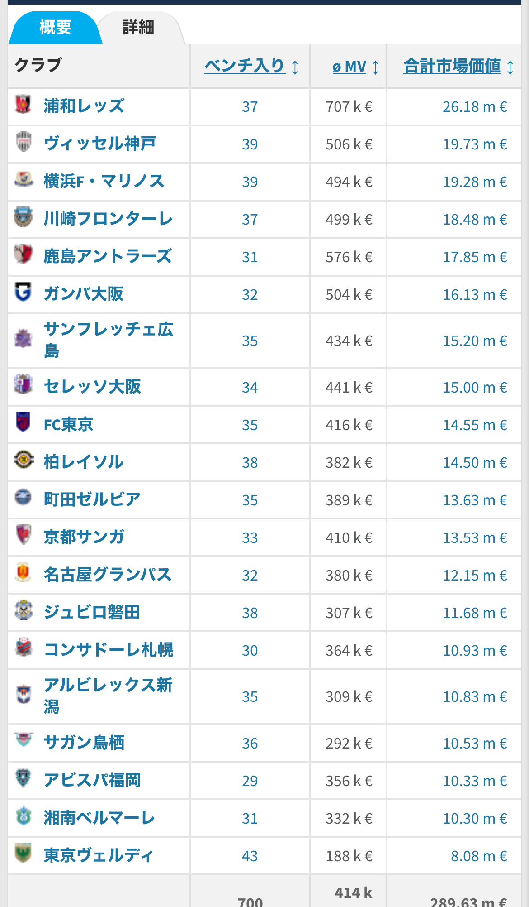Screen dimensions: 529x907
Task: Open 京都サンガ squad size 33 link
Action: [250, 538]
